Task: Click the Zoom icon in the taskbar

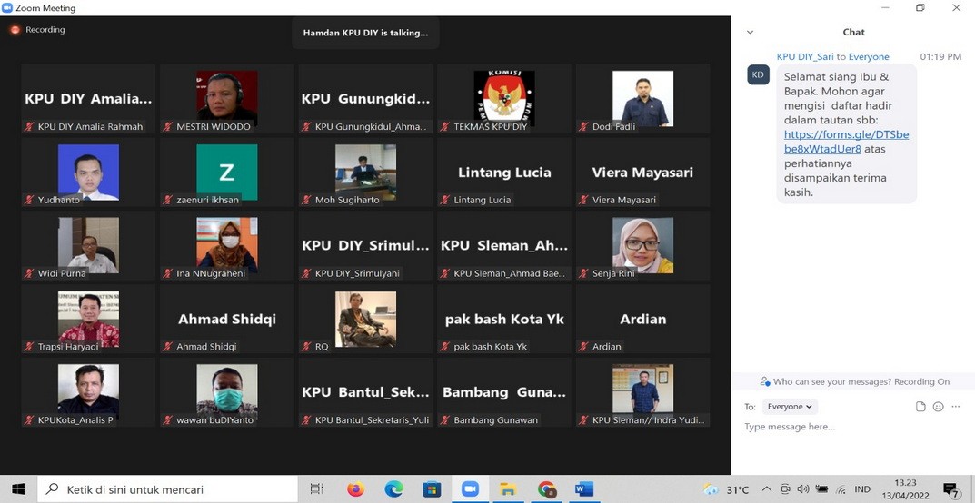Action: (470, 489)
